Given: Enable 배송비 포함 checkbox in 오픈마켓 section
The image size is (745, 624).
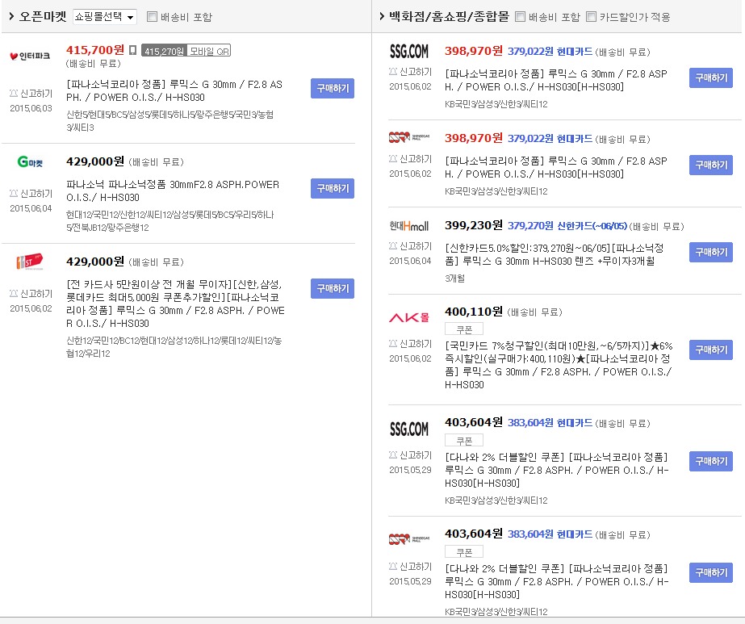Looking at the screenshot, I should point(152,16).
